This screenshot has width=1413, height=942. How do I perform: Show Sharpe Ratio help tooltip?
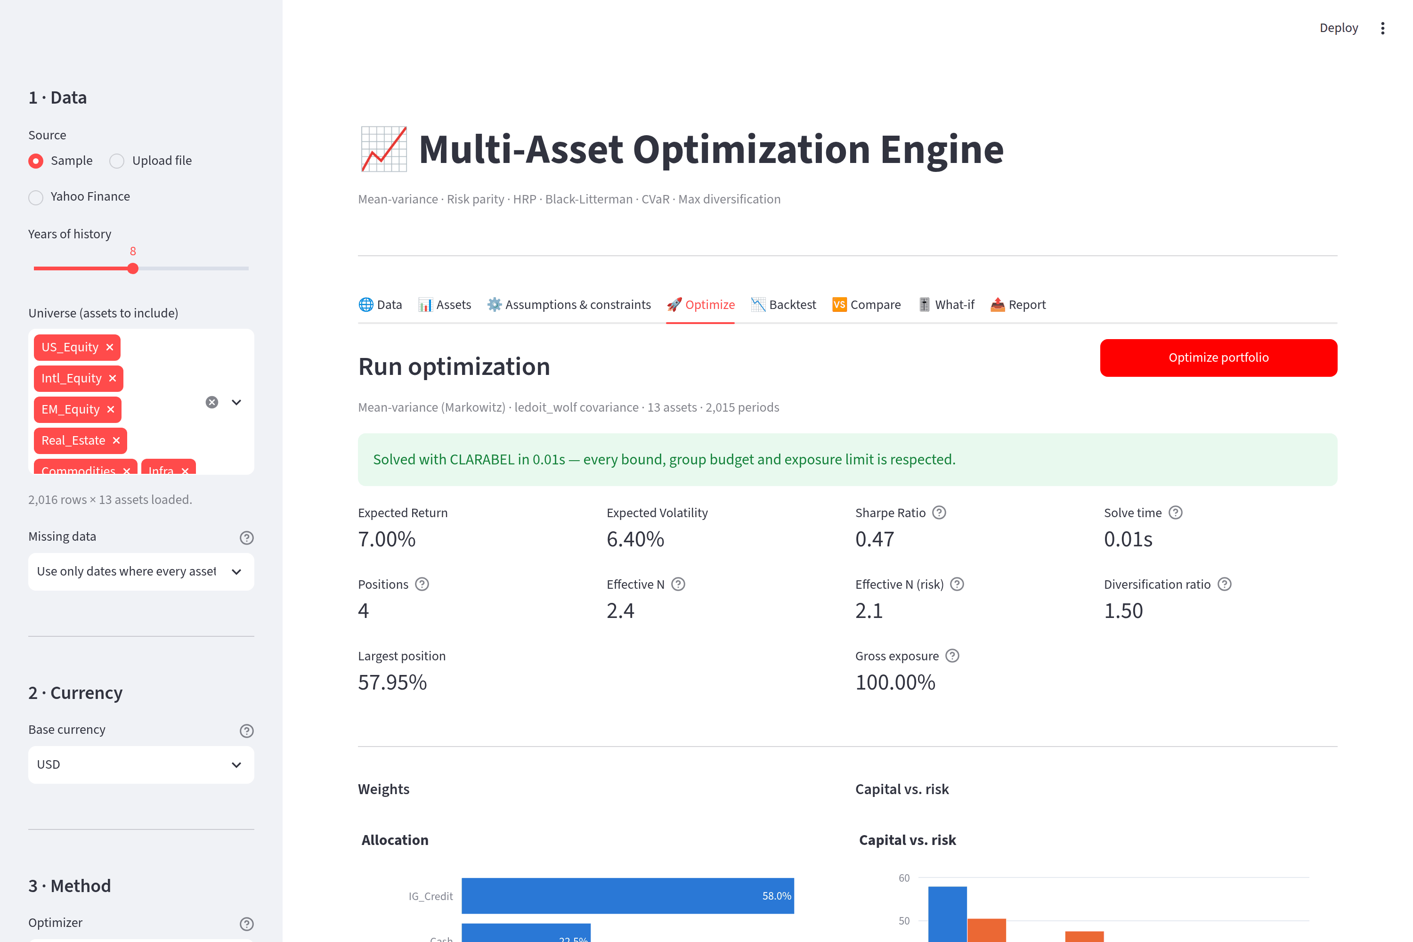tap(939, 512)
